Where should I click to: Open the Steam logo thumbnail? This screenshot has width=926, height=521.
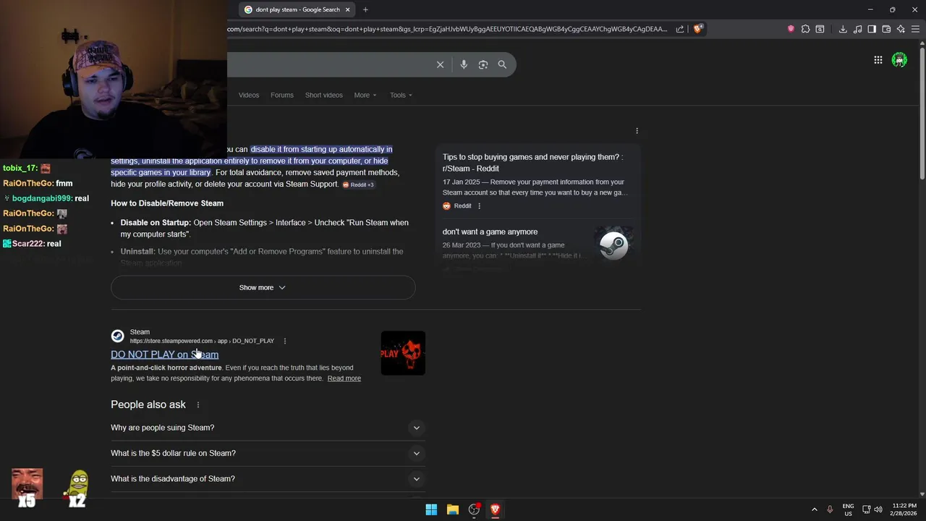pyautogui.click(x=613, y=244)
